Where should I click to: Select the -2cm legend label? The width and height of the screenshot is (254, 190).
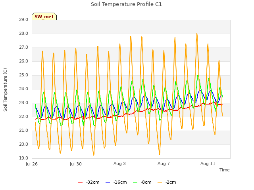click(171, 182)
